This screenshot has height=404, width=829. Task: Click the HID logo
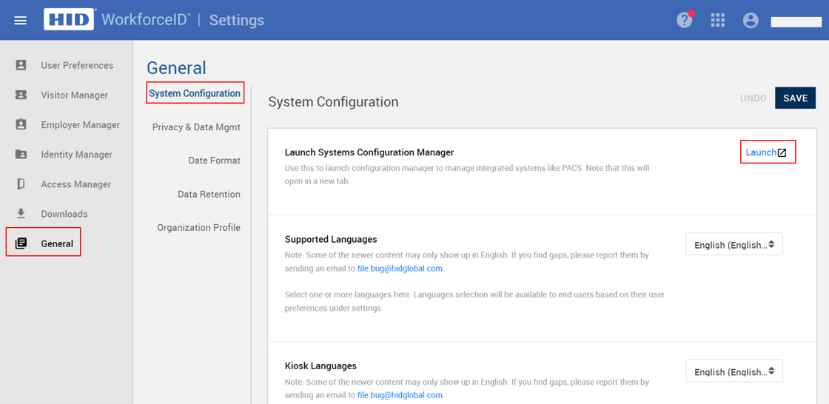click(70, 20)
